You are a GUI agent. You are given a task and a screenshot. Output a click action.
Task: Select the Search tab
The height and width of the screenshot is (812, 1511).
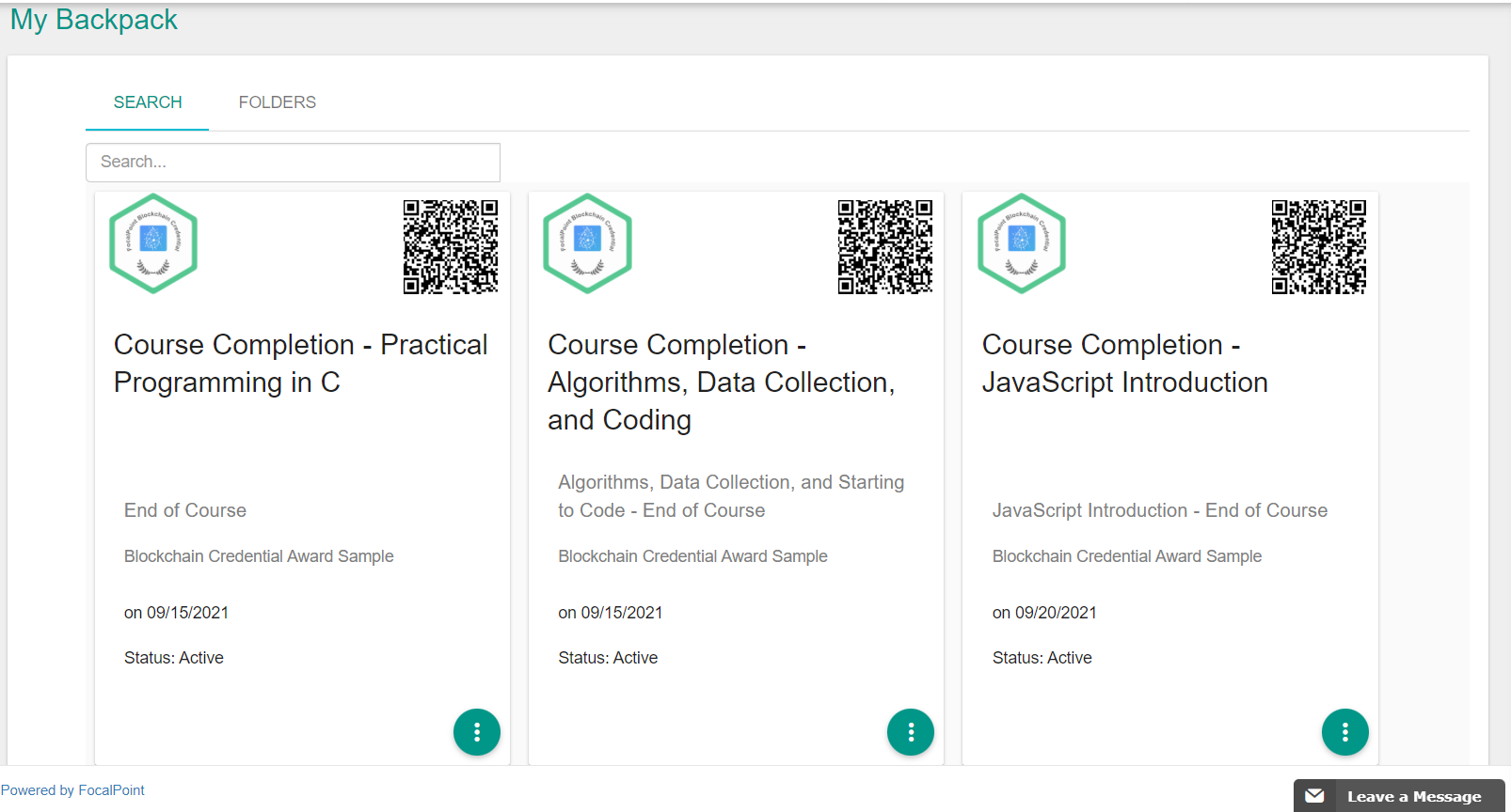point(148,102)
